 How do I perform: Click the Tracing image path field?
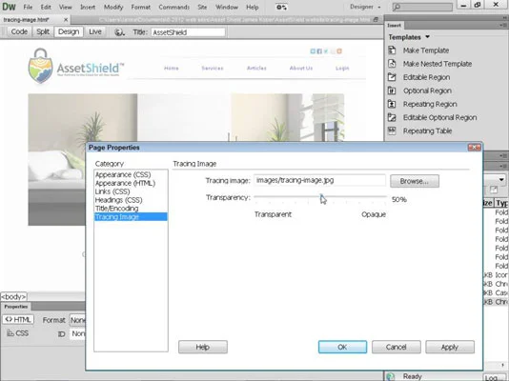319,180
